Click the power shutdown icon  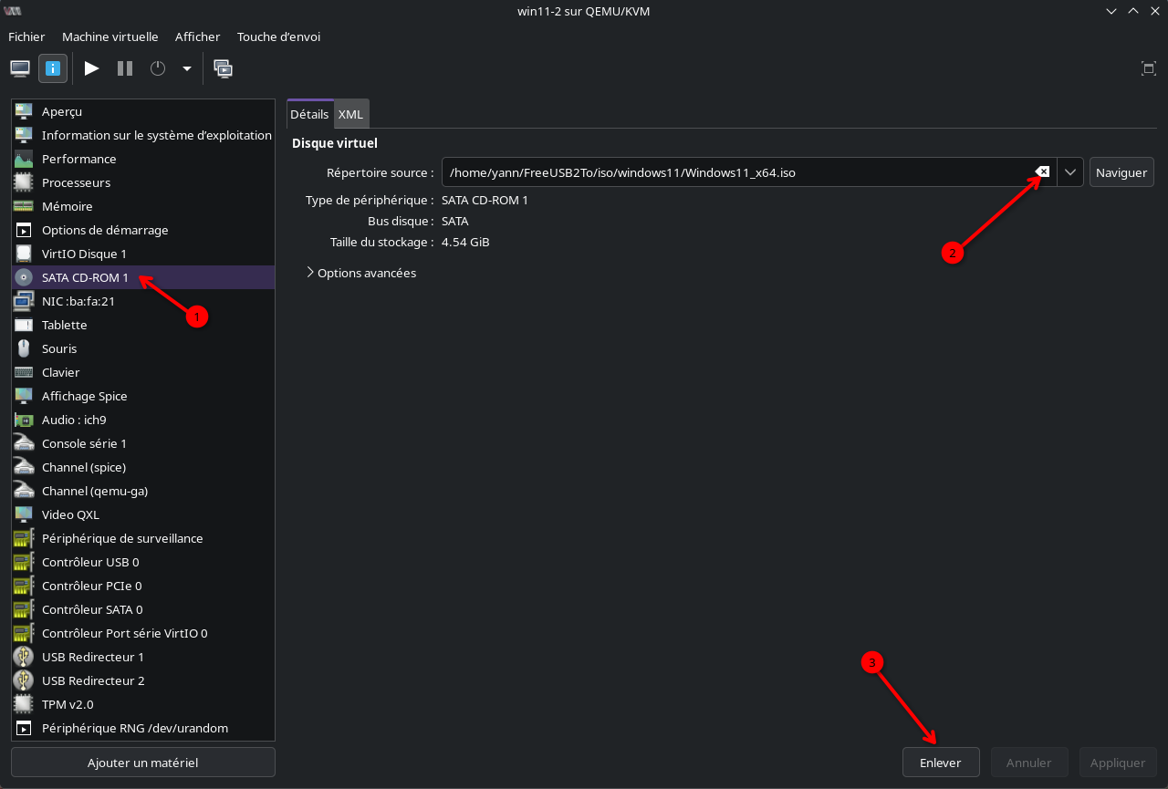[158, 68]
